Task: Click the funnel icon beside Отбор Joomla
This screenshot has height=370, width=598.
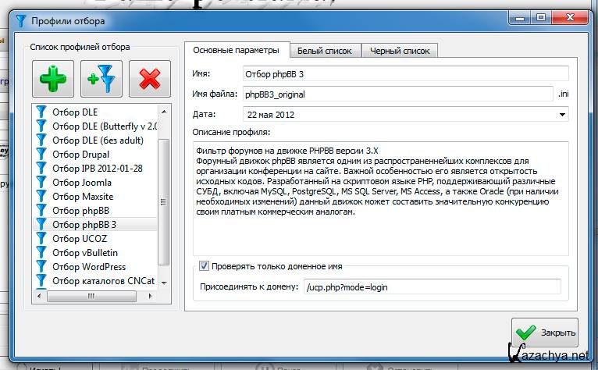Action: coord(42,182)
